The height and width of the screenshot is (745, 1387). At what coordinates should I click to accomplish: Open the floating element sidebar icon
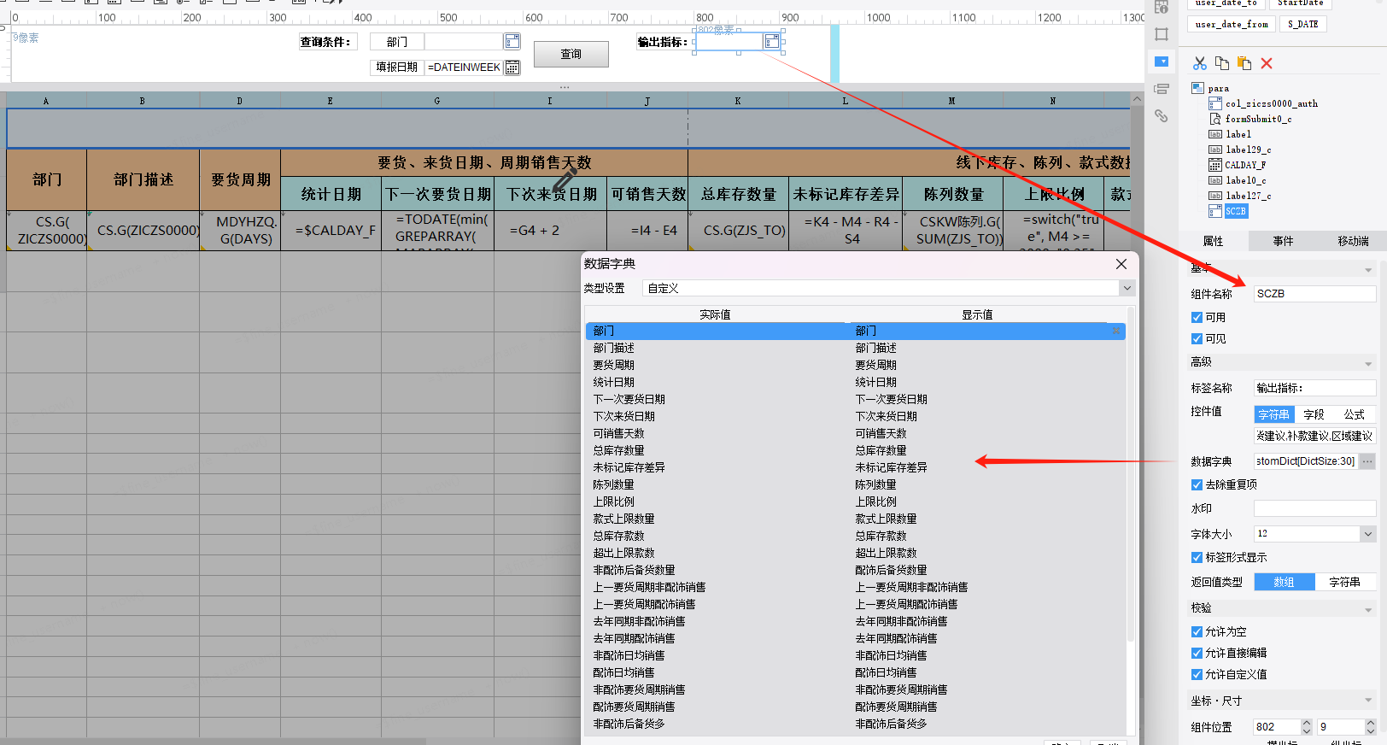pos(1162,89)
